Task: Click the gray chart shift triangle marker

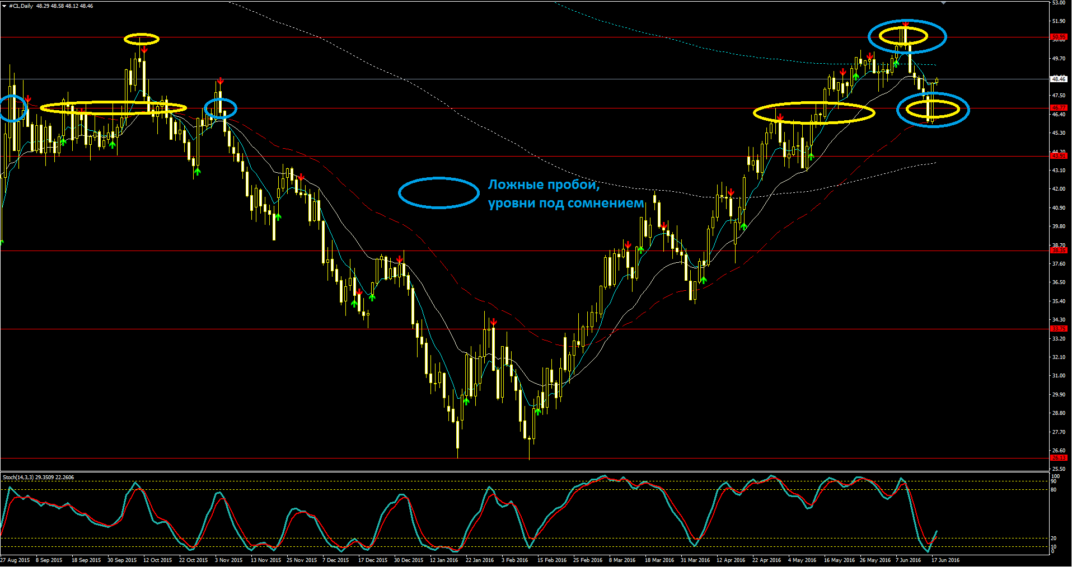Action: click(x=943, y=3)
